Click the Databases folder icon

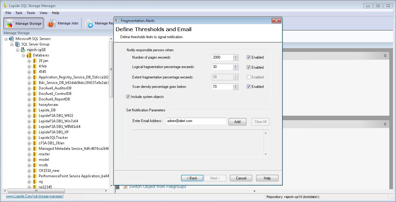(29, 55)
